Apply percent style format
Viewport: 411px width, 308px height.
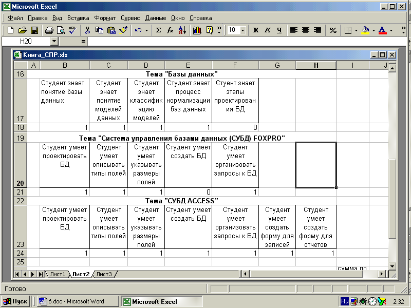tap(333, 30)
